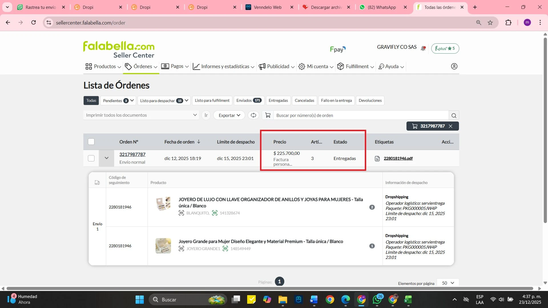Screen dimensions: 548x308
Task: Collapse the order 3217987787 row details
Action: coord(106,158)
